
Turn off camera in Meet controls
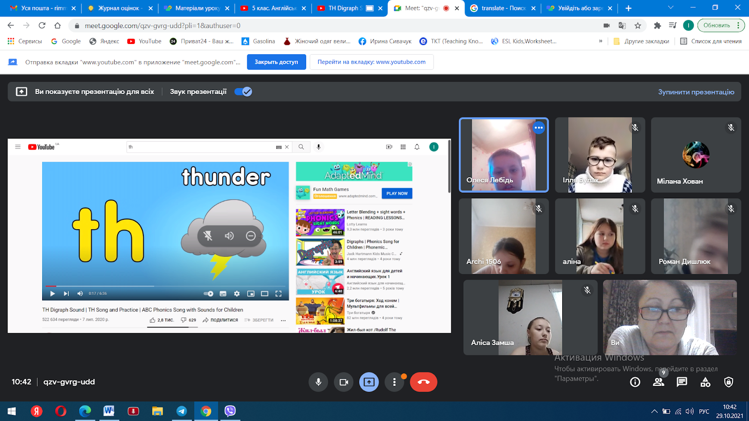(344, 382)
